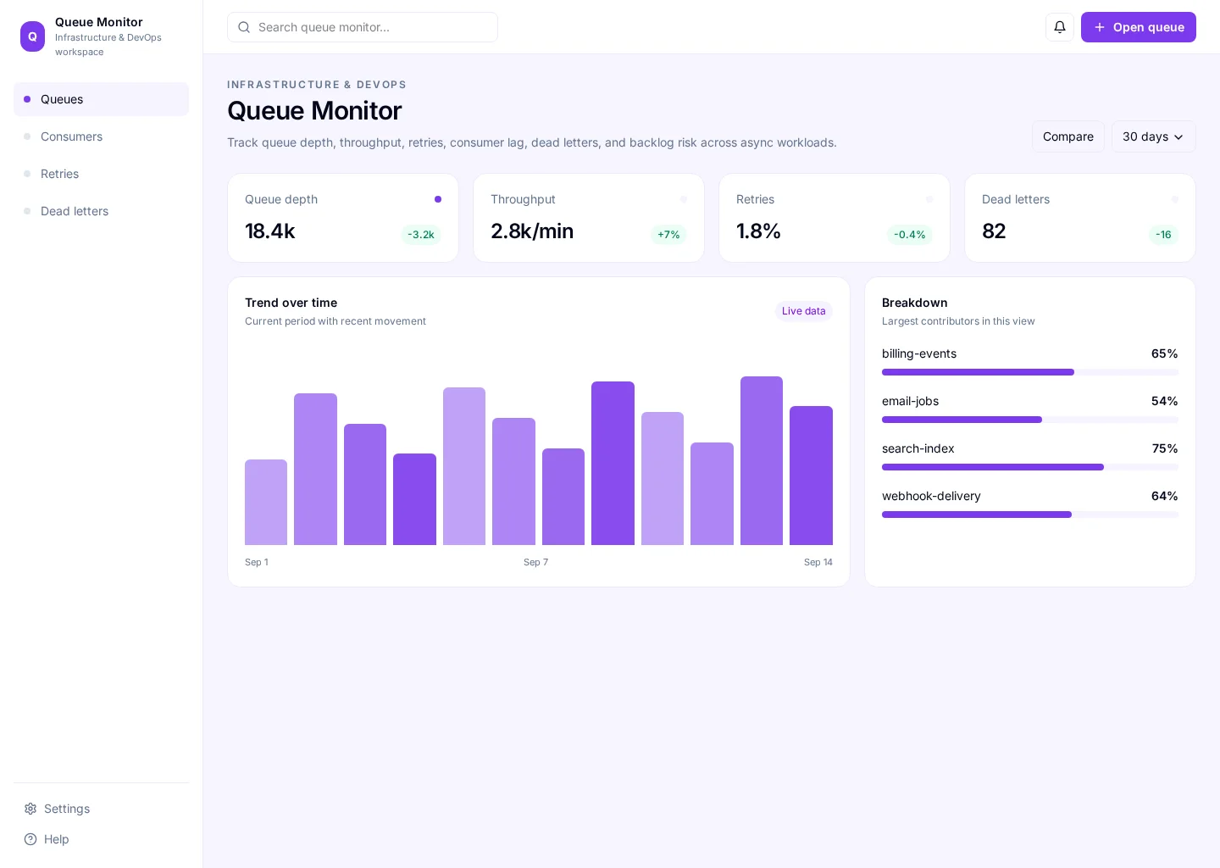1220x868 pixels.
Task: Click the 1.8% retries value
Action: [x=758, y=231]
